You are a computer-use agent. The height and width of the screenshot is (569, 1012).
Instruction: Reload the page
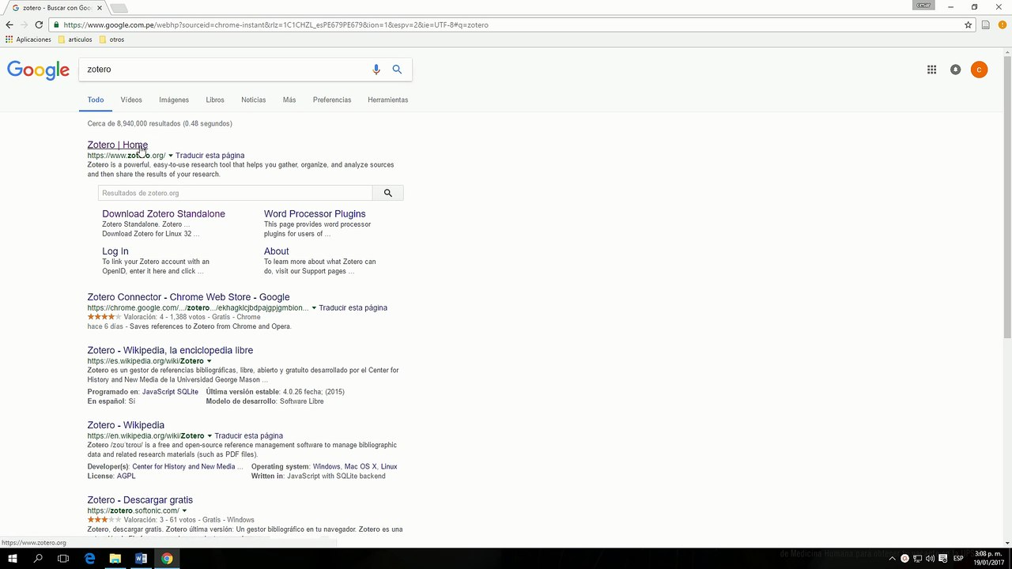(39, 24)
